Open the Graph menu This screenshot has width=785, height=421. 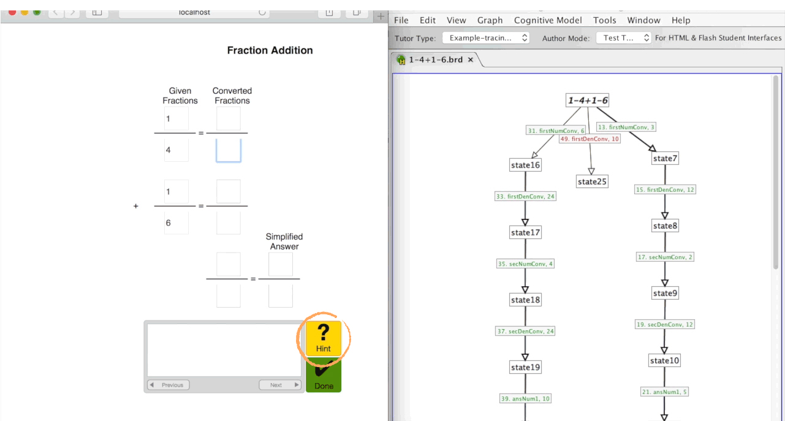[x=490, y=20]
